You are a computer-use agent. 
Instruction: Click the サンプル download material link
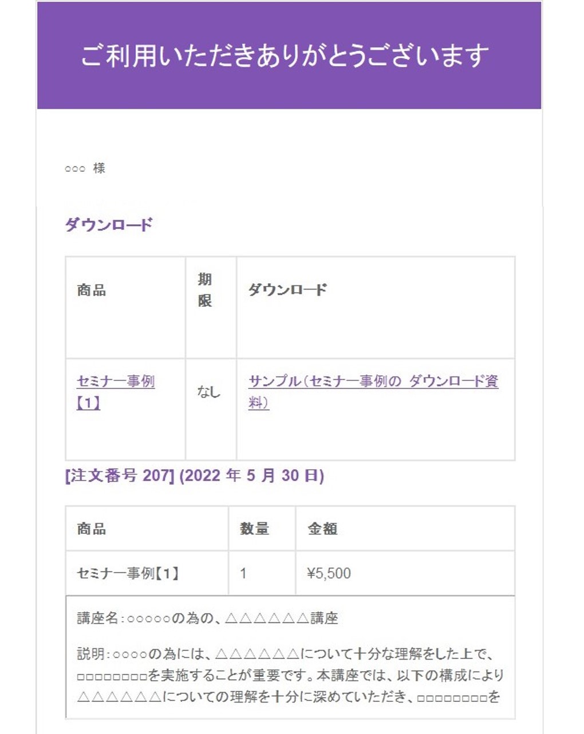(372, 382)
